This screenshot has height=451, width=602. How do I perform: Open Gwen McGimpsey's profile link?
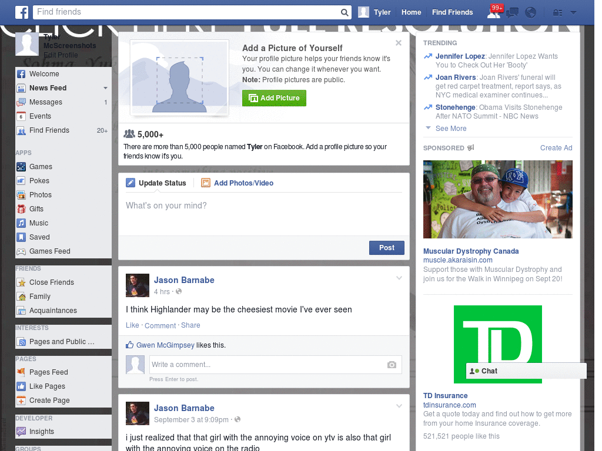[165, 345]
